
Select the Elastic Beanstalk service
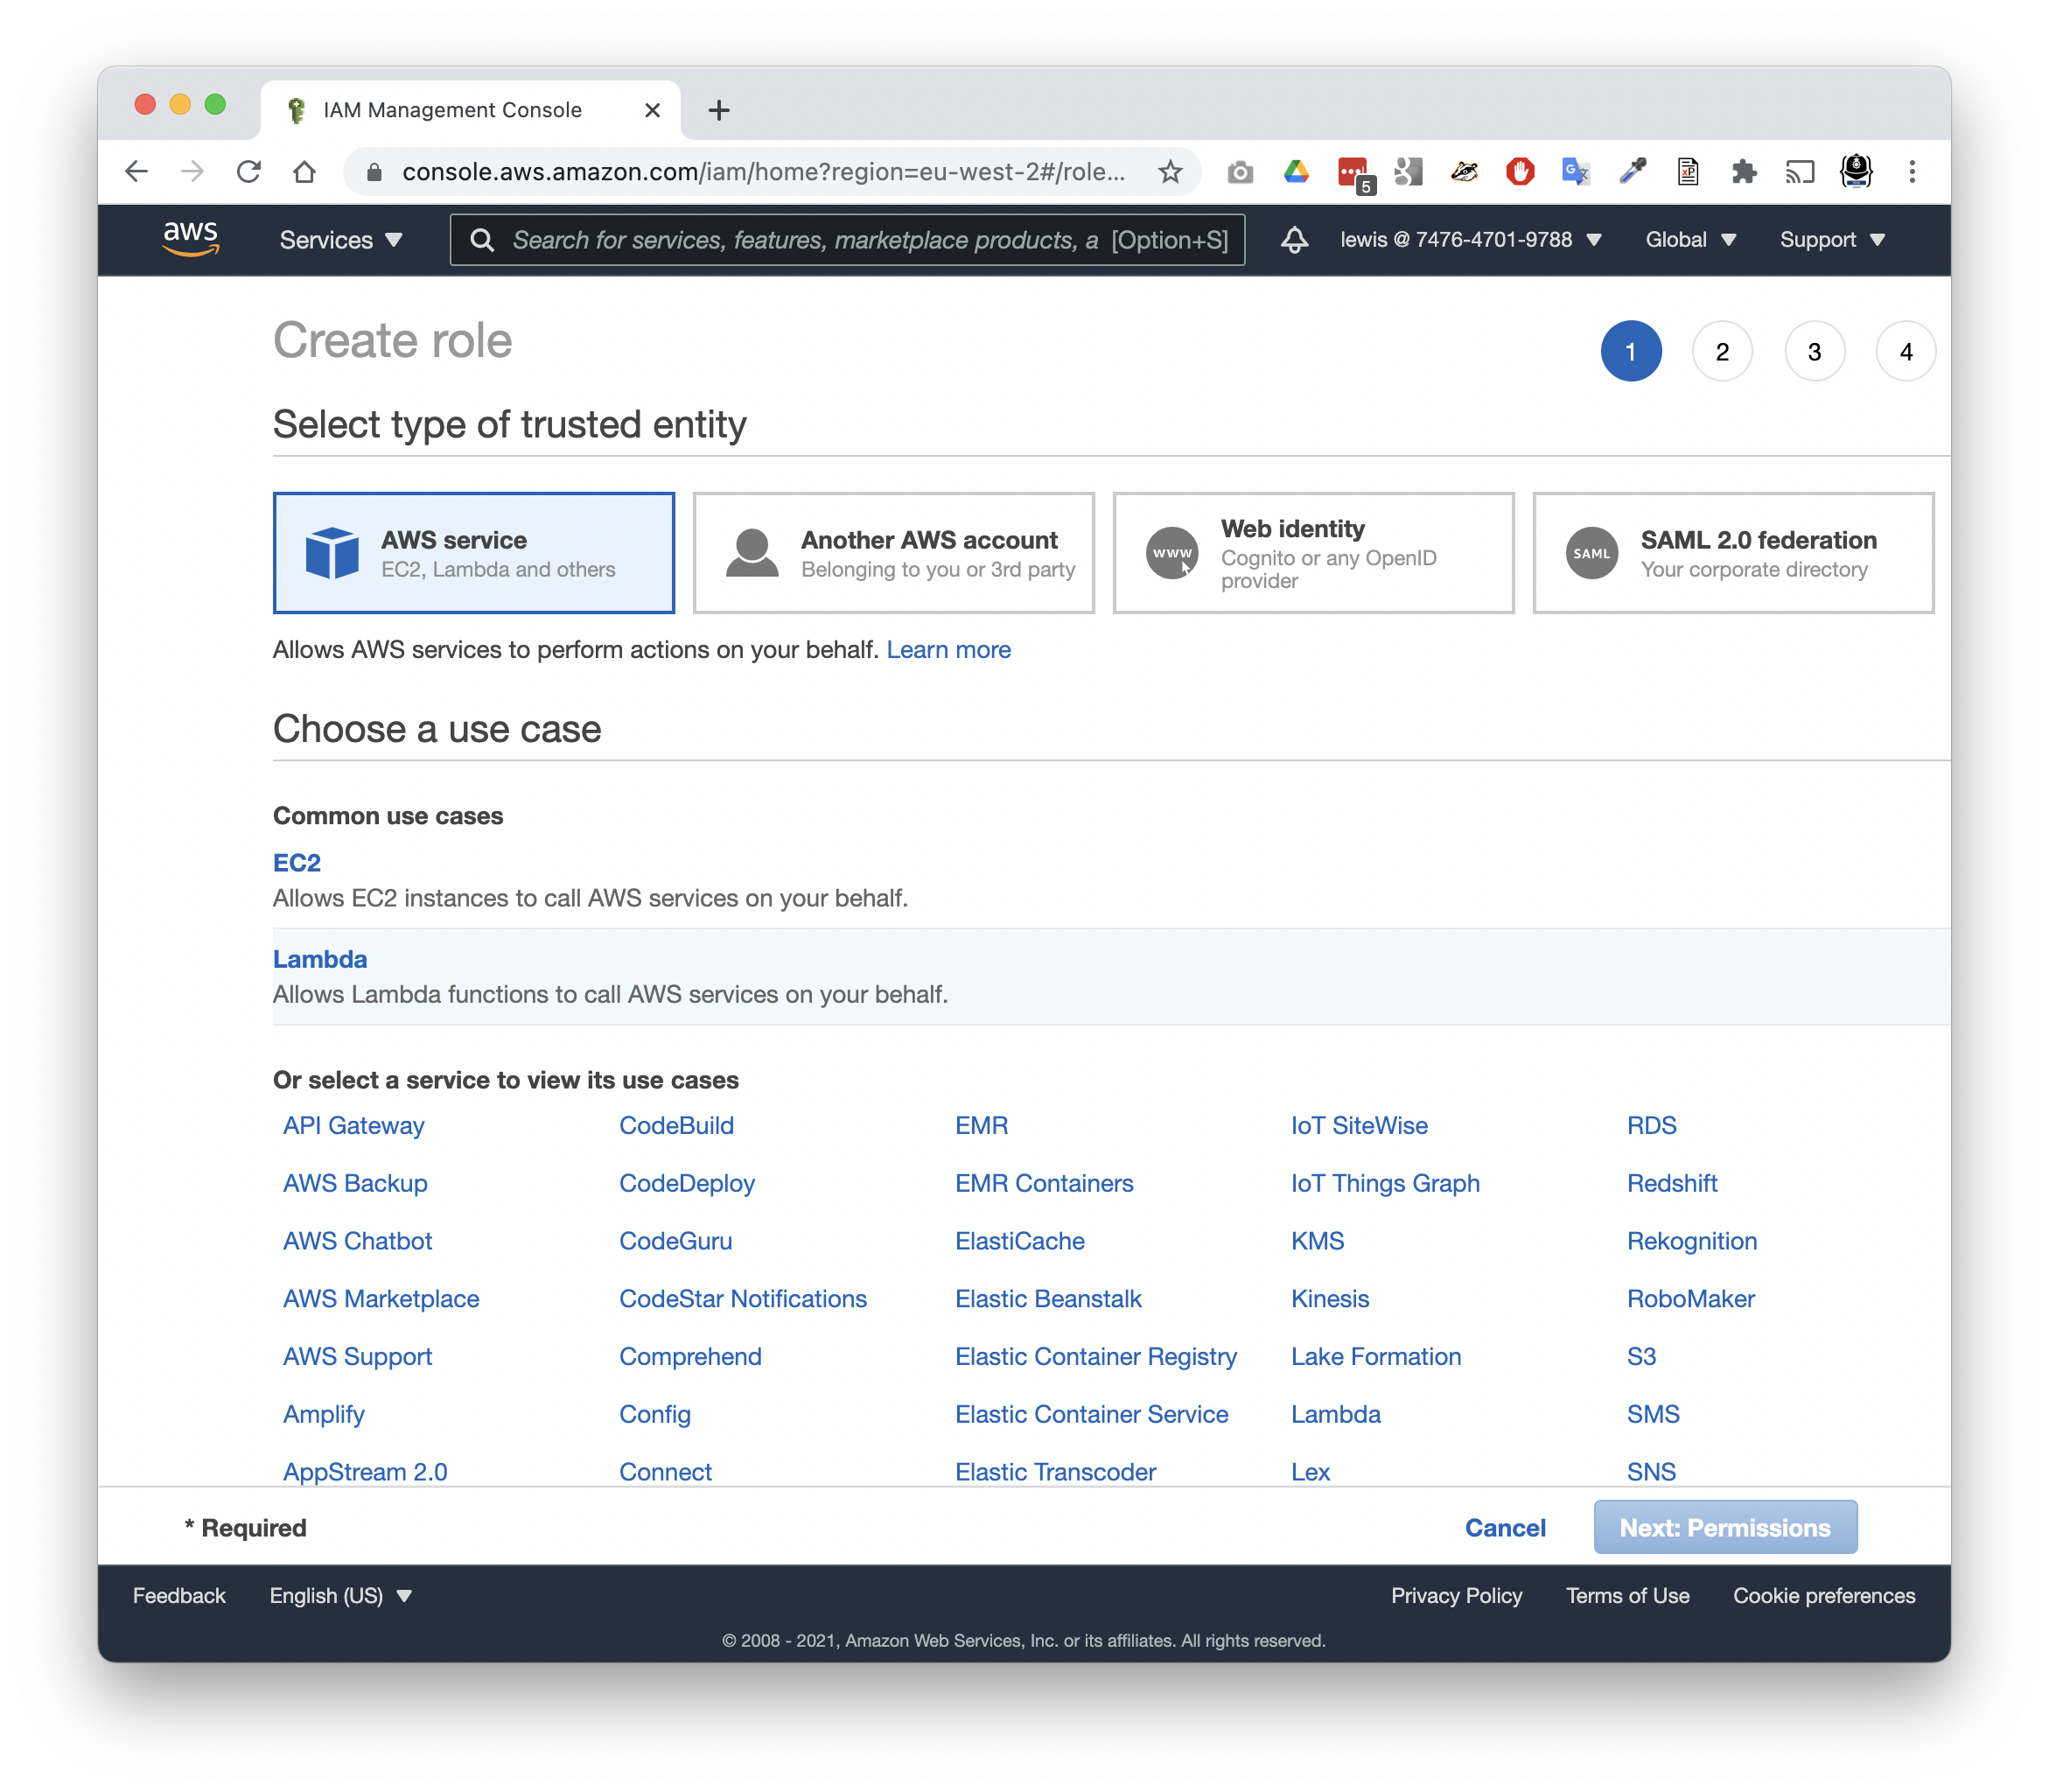[x=1048, y=1299]
